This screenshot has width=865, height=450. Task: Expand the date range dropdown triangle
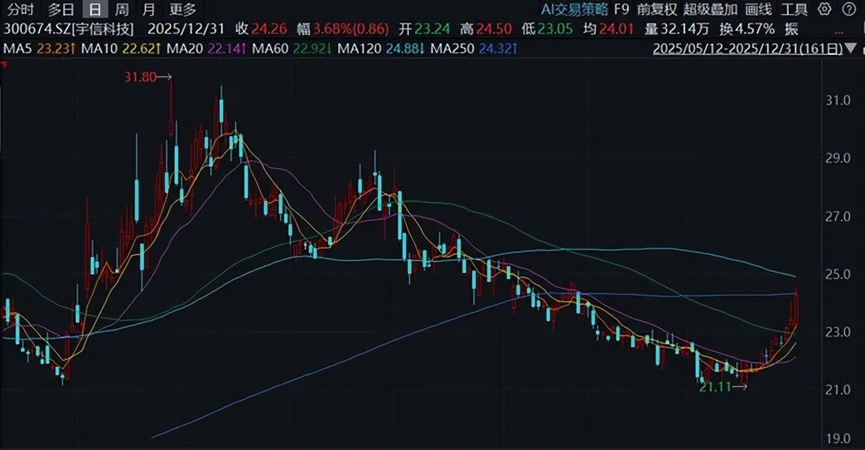(x=851, y=49)
